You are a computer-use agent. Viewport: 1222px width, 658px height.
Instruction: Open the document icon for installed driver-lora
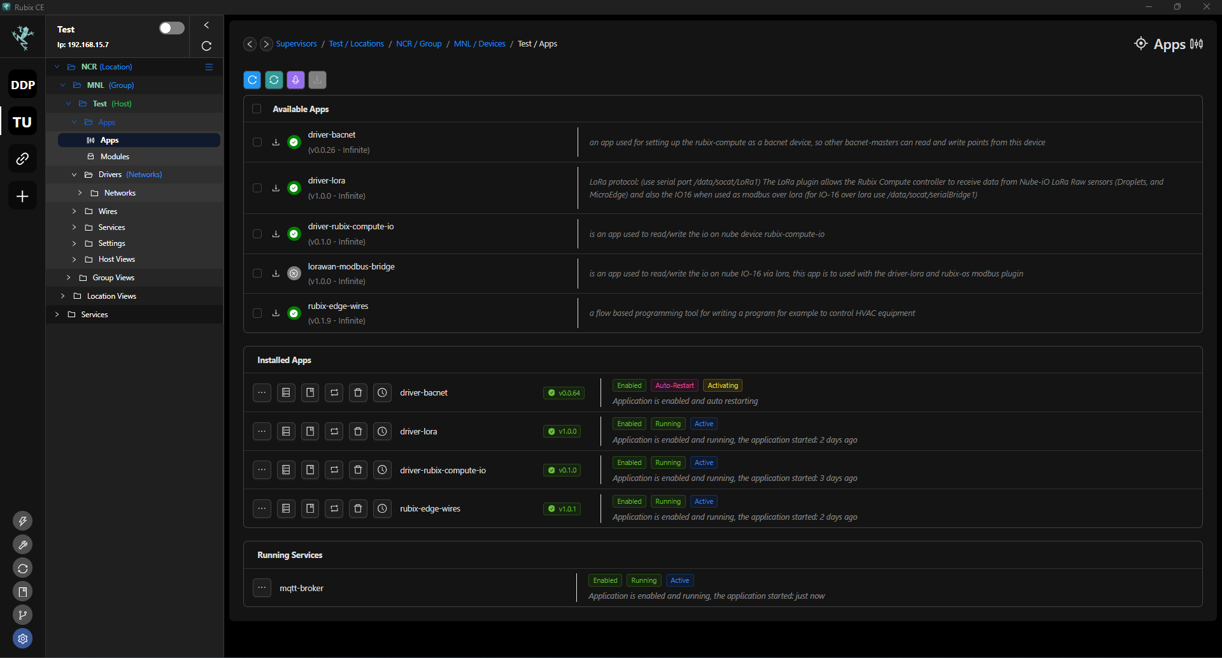point(310,431)
